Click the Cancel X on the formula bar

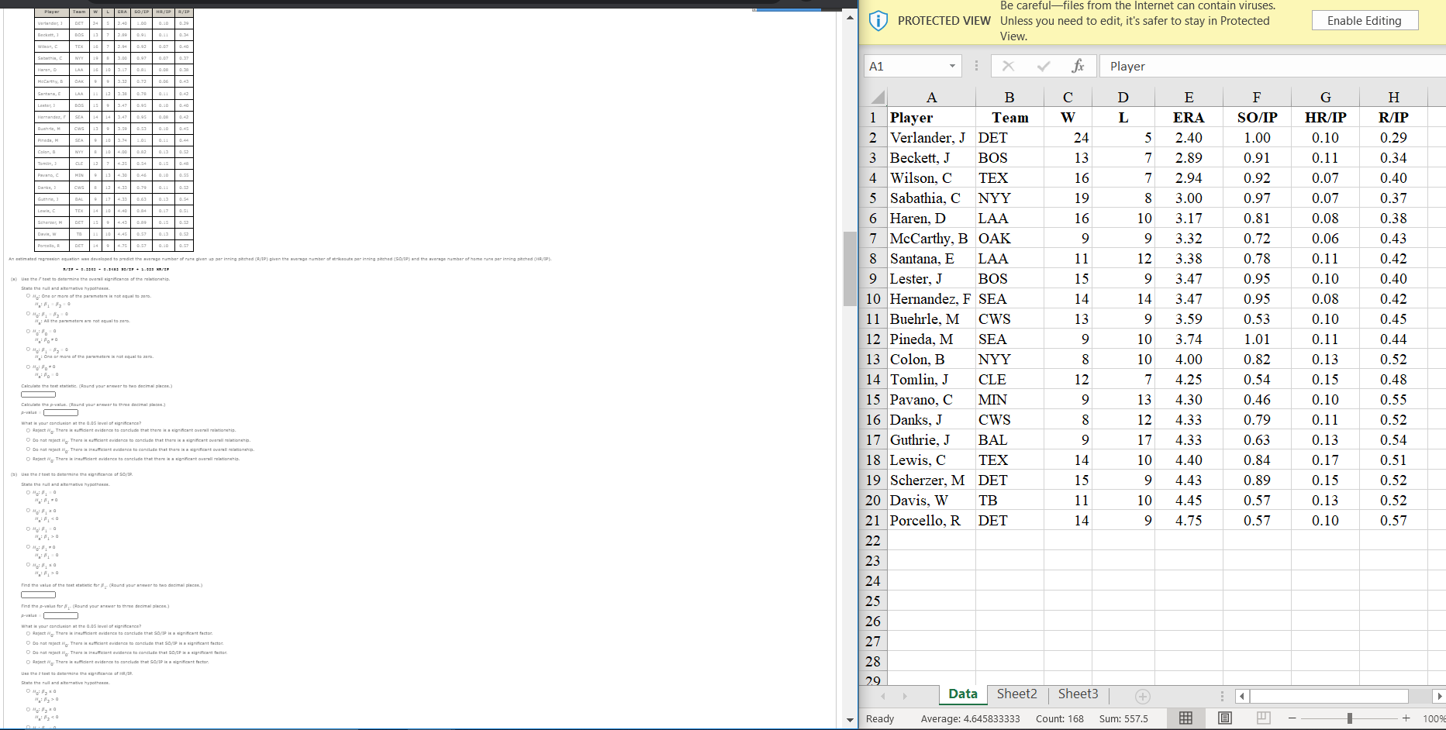coord(1009,66)
